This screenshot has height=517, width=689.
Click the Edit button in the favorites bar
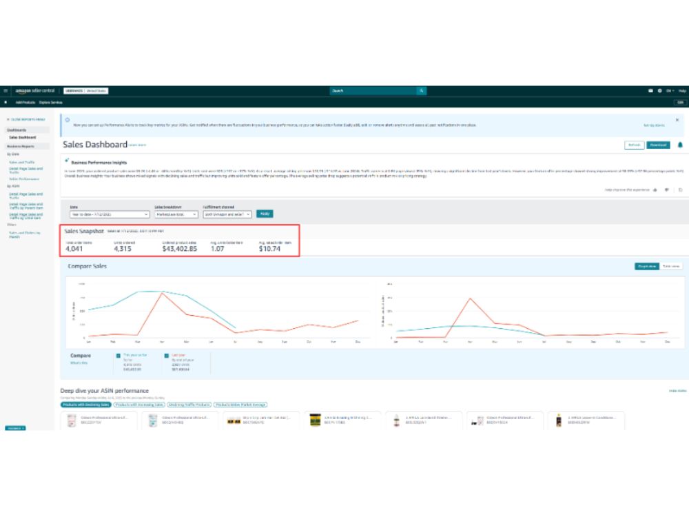(680, 103)
